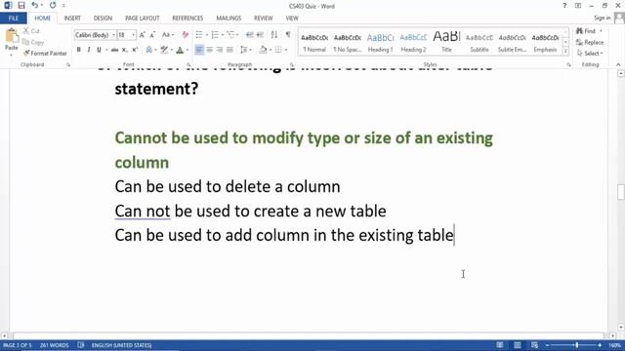
Task: Expand bullets list dropdown arrow
Action: (x=207, y=35)
